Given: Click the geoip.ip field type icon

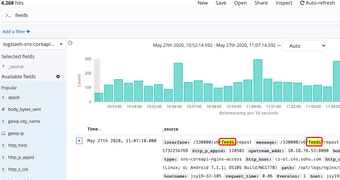Looking at the screenshot, I should [x=3, y=133].
